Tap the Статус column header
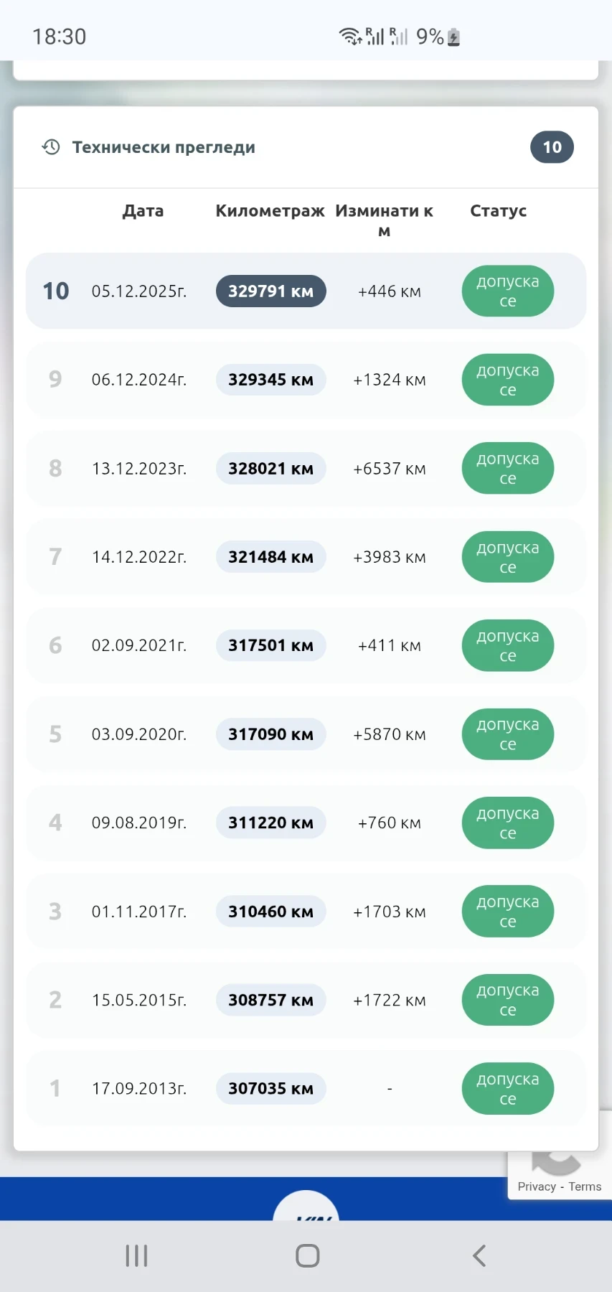 498,211
